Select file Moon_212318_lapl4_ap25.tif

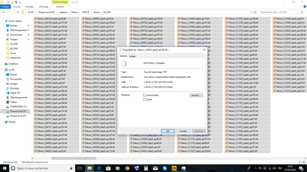289,91
